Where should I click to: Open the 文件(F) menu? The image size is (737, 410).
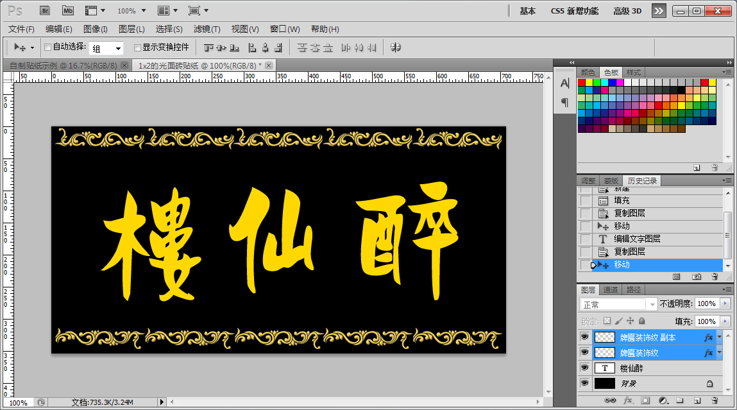click(x=21, y=29)
